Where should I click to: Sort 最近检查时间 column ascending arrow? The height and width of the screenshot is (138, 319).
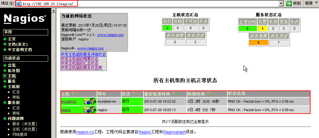[173, 94]
